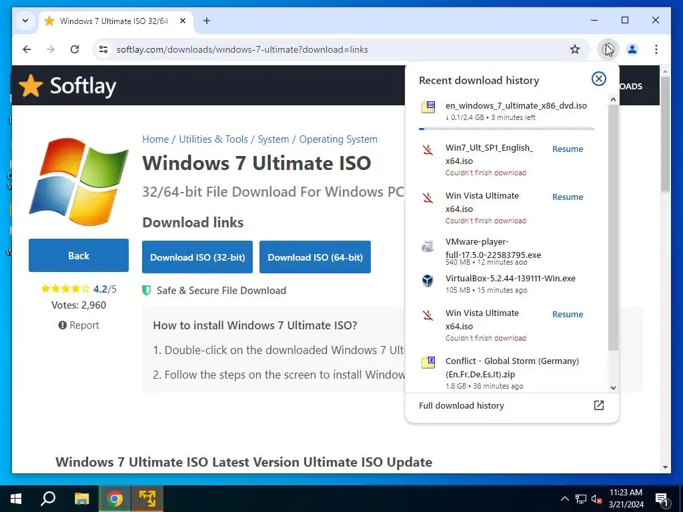Bookmark this page with the star icon
The image size is (683, 512).
click(575, 49)
